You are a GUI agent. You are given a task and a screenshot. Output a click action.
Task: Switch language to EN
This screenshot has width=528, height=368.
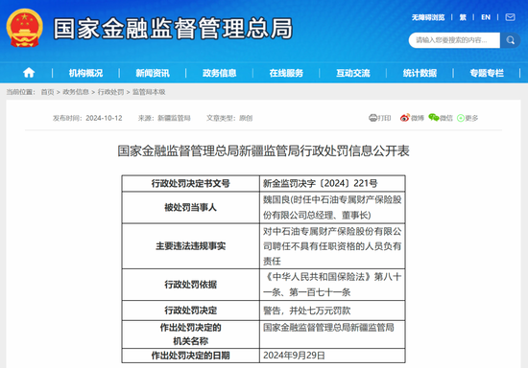click(486, 17)
